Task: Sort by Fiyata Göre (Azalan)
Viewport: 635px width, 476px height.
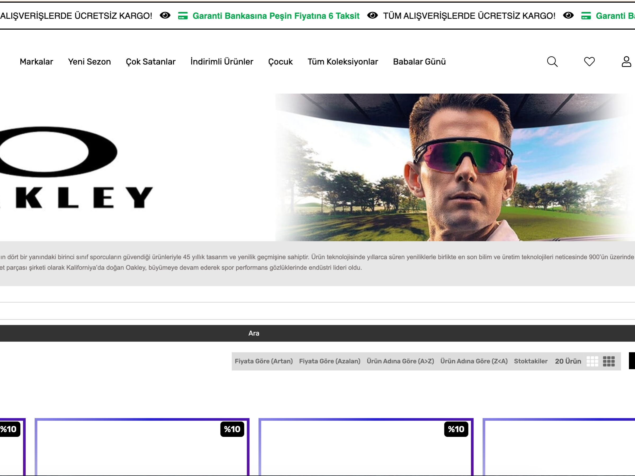Action: (330, 361)
